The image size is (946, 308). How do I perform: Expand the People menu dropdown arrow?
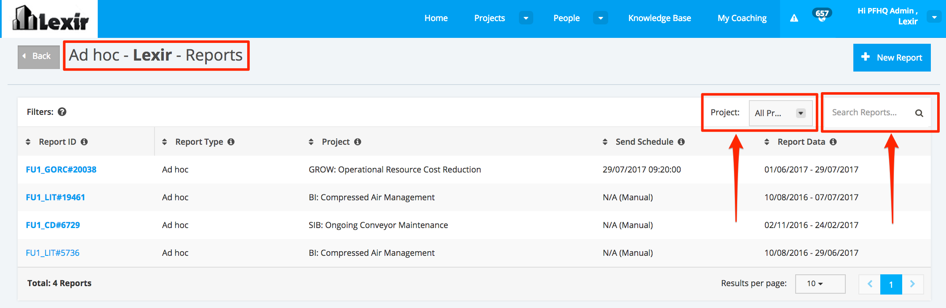click(601, 18)
